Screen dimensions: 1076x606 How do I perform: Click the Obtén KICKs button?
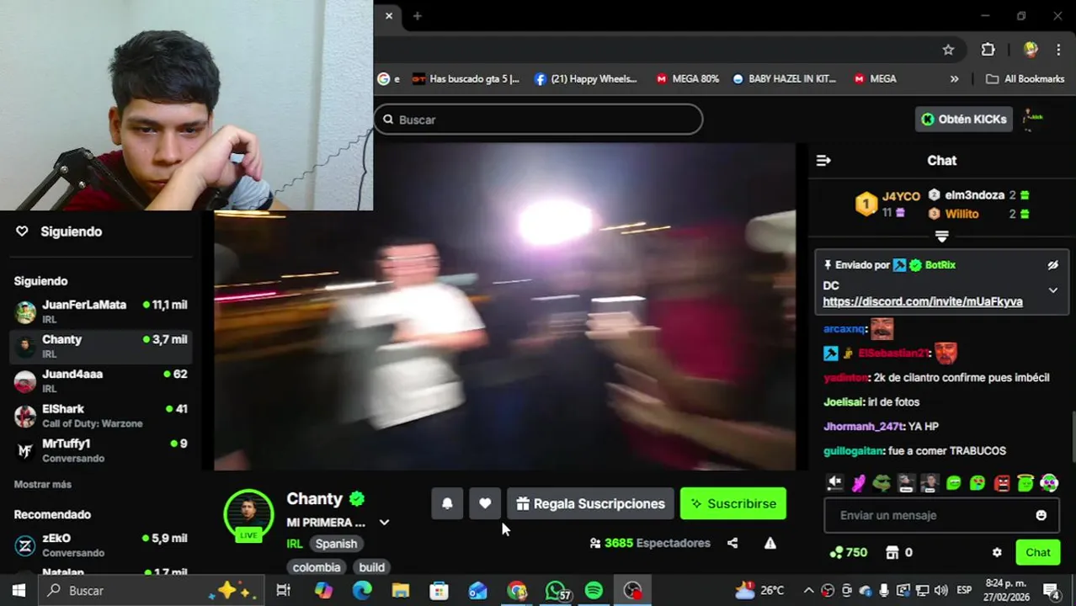pyautogui.click(x=963, y=120)
